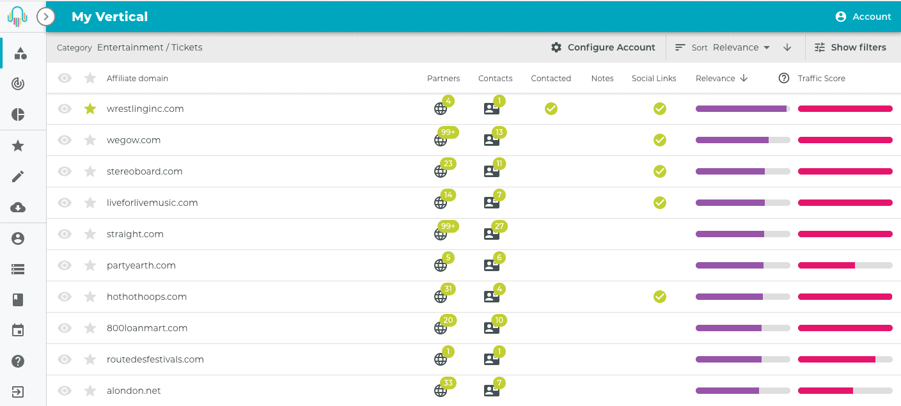Expand the sidebar with the chevron button
Viewport: 901px width, 406px height.
(46, 17)
